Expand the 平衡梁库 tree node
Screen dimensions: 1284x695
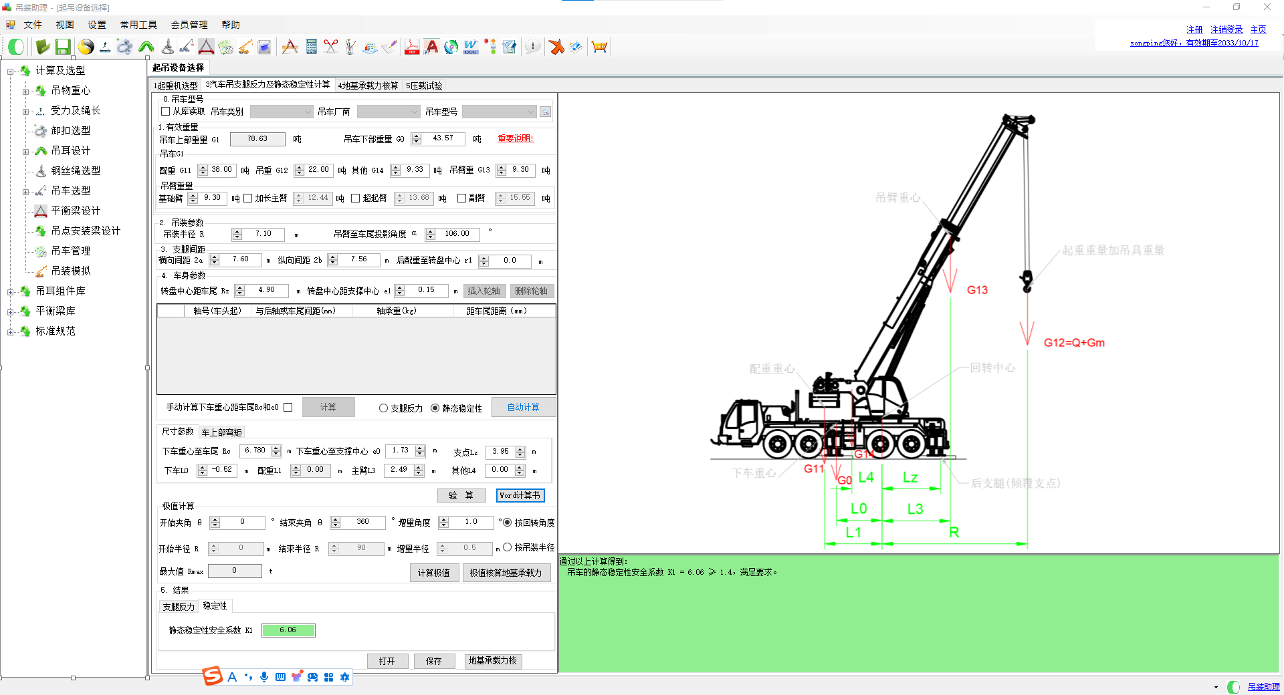[x=11, y=311]
